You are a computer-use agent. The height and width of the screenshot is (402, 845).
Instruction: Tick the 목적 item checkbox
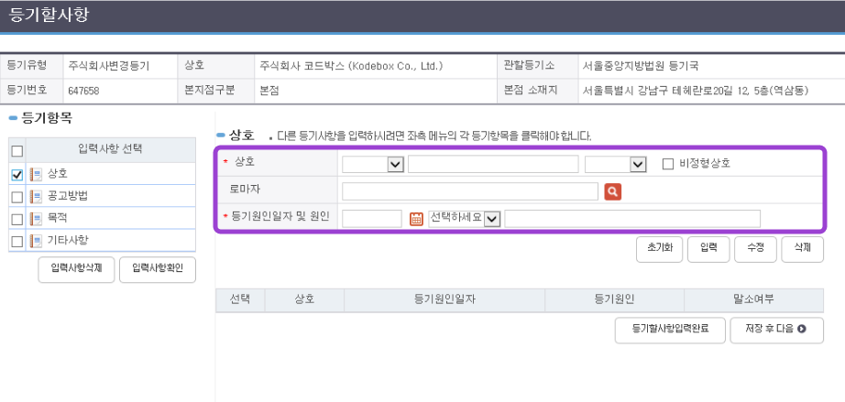(16, 218)
